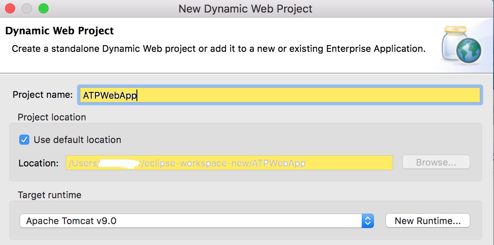Click the grey minimize window button
Viewport: 494px width, 245px height.
point(27,8)
